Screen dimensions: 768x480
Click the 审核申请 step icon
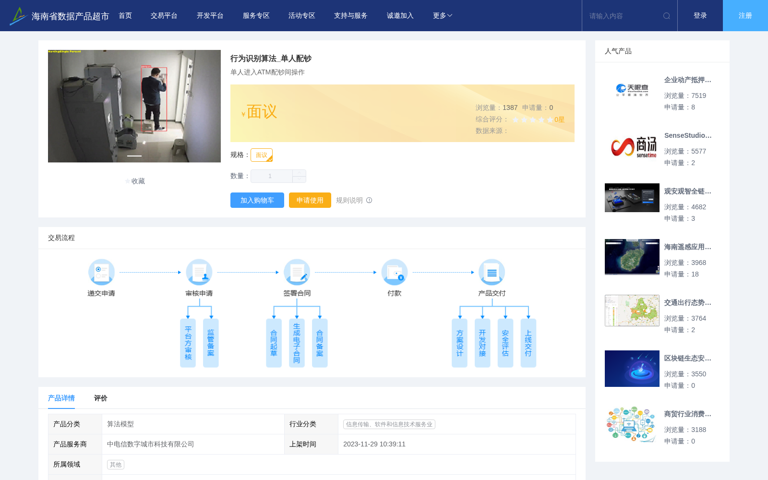199,272
